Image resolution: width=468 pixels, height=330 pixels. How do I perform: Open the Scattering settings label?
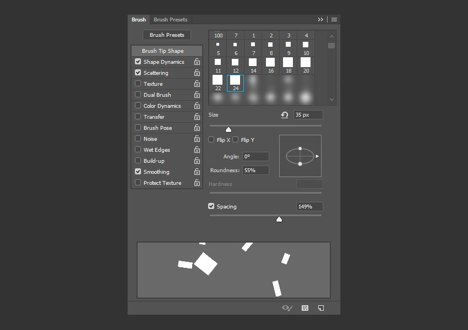click(x=156, y=73)
